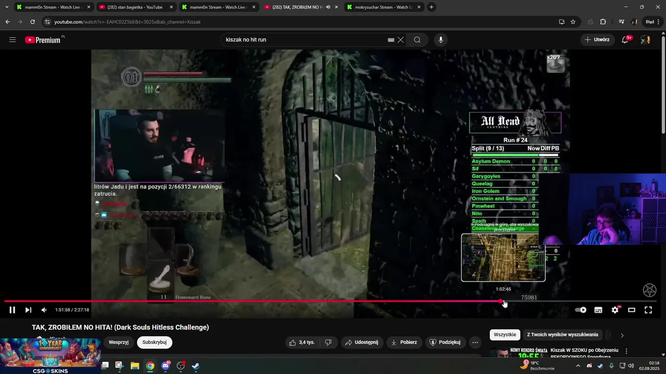Open the weather widget 18°C Bezchmurnie
Image resolution: width=666 pixels, height=374 pixels.
click(537, 366)
